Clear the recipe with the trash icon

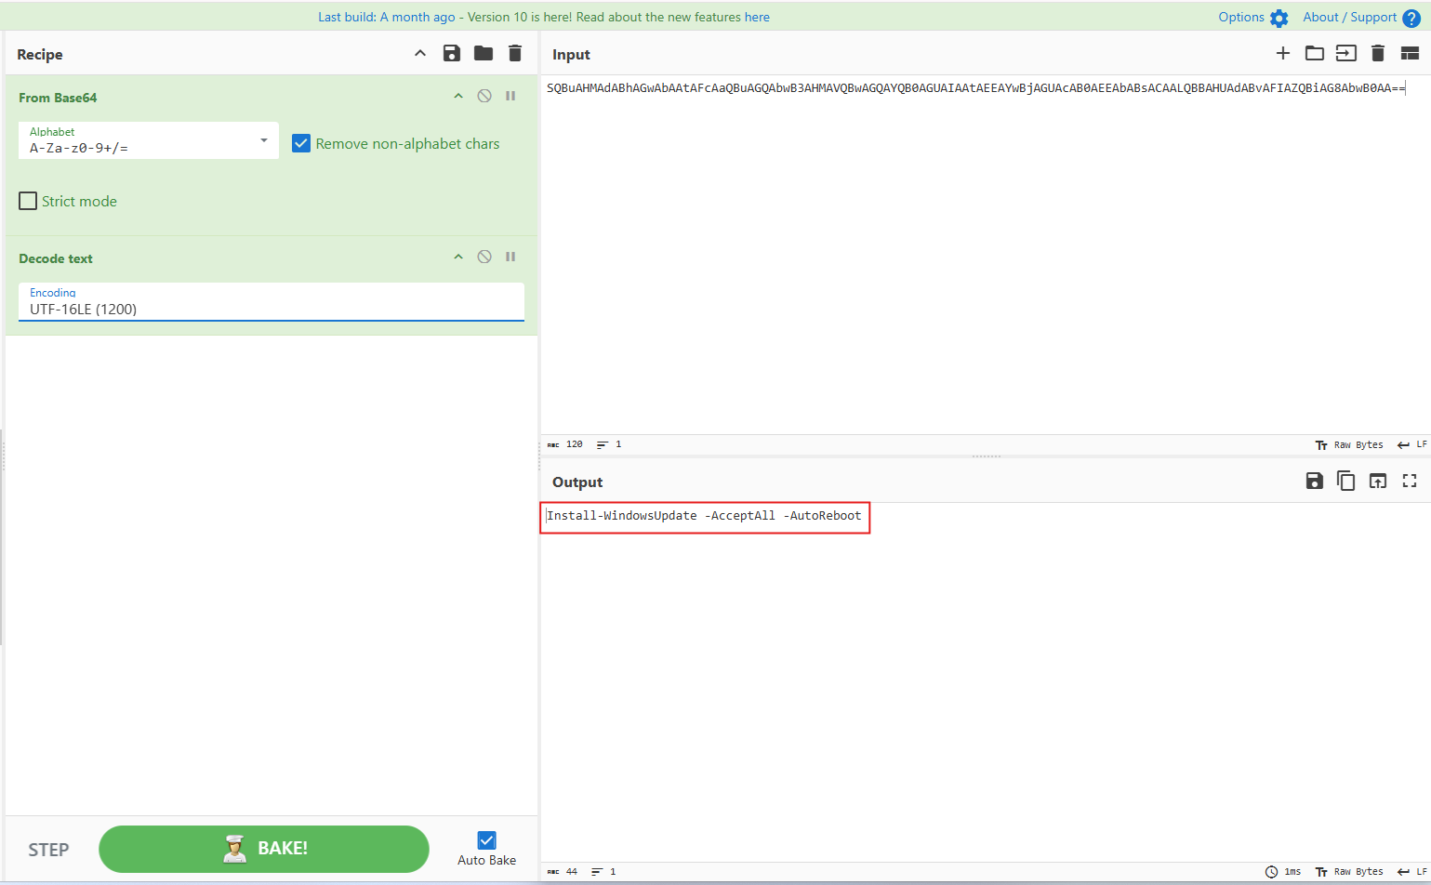[515, 54]
